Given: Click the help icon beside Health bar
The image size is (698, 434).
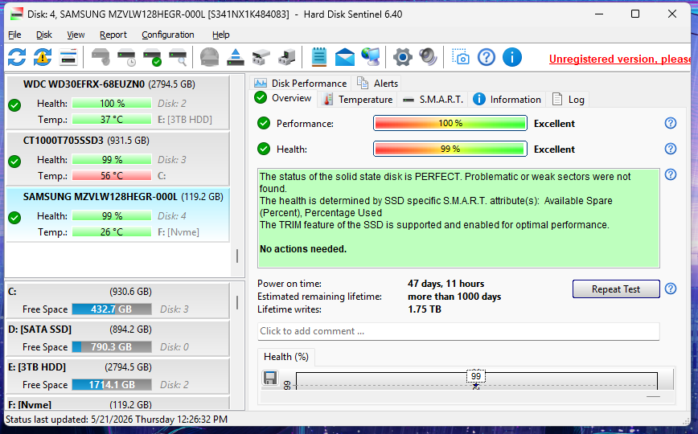Looking at the screenshot, I should click(x=671, y=149).
